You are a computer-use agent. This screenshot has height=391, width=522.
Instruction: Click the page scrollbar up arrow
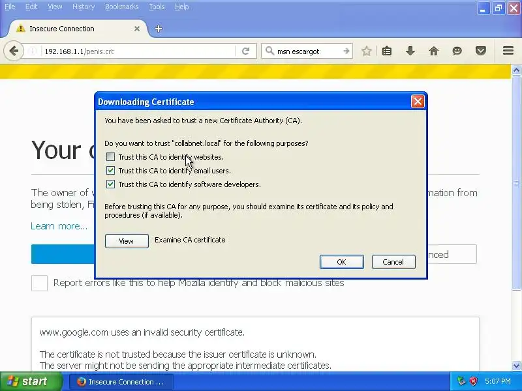coord(516,70)
